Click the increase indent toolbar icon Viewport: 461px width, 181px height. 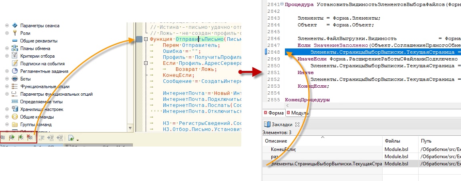coord(50,137)
